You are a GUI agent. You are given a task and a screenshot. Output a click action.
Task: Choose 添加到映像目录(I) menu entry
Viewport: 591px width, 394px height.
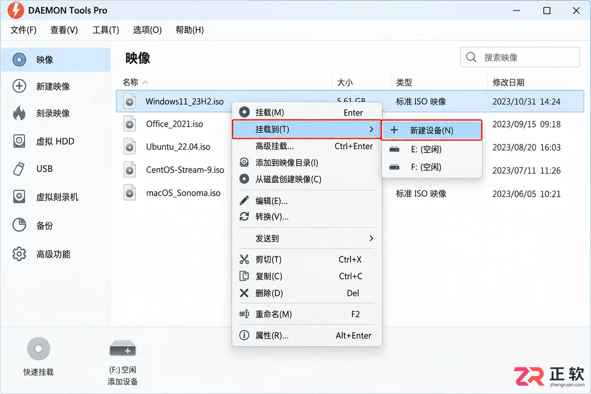click(307, 163)
